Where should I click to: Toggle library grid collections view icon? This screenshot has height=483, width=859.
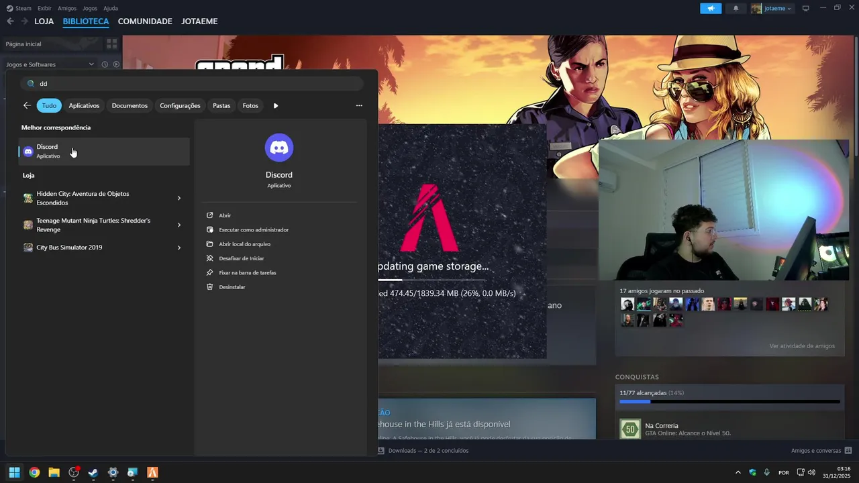112,44
